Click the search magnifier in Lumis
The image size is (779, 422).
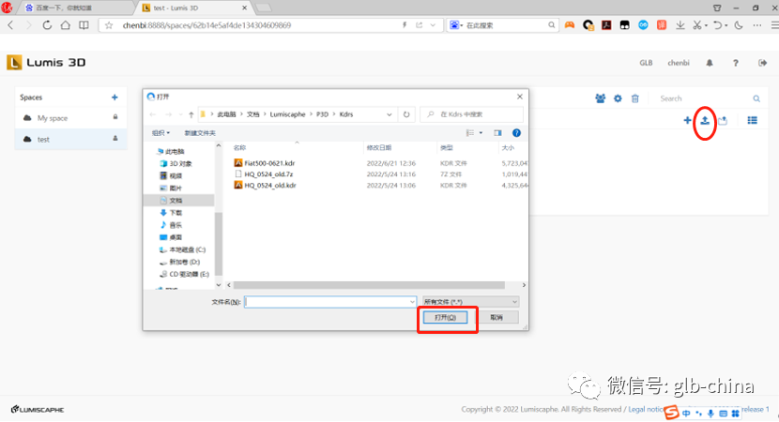(756, 98)
